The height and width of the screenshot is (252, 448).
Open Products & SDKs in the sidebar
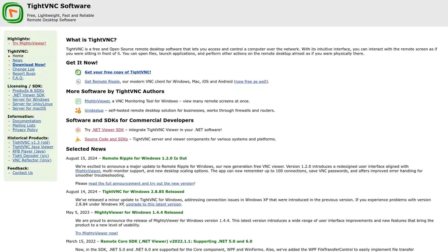pyautogui.click(x=28, y=90)
